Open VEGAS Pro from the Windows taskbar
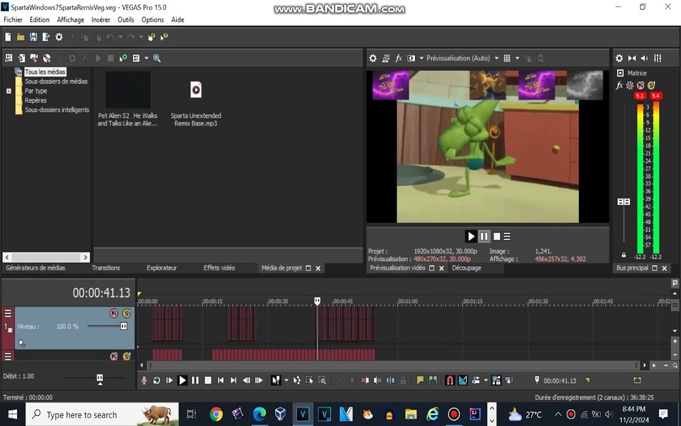 [x=303, y=414]
